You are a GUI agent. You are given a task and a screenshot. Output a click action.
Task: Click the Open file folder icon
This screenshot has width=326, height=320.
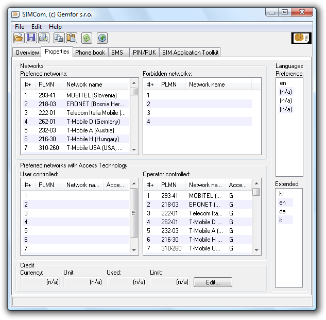pos(19,38)
